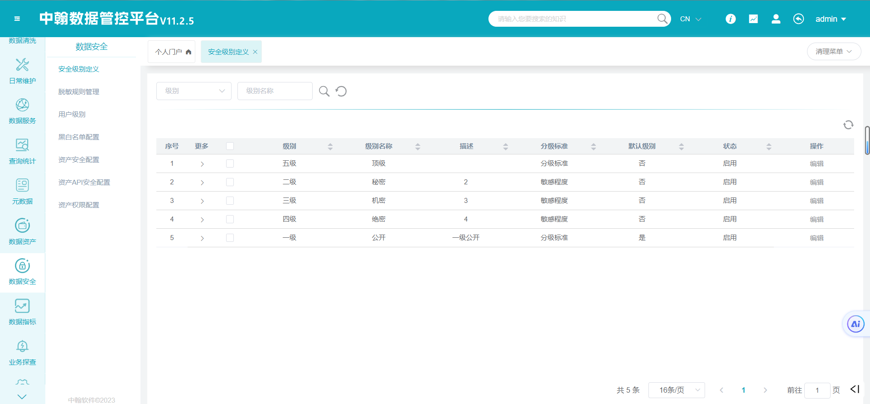Open the 清理菜单 dropdown

[834, 52]
